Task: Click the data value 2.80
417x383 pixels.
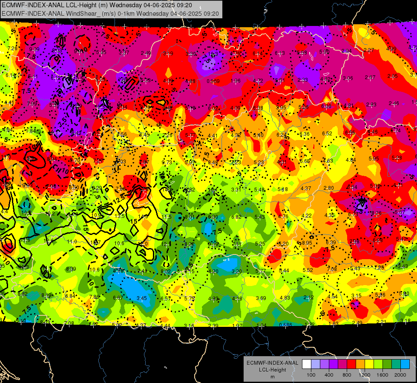Action: click(329, 188)
